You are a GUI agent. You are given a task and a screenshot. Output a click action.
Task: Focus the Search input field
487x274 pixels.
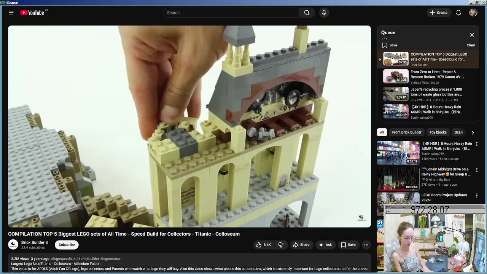pos(231,13)
